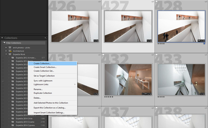
Task: Toggle the flag on photo 428
Action: pos(157,2)
